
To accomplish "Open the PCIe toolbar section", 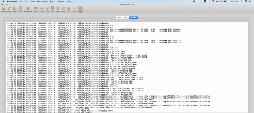I will click(x=58, y=9).
